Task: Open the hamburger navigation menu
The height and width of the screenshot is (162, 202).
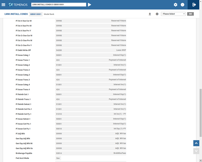Action: 4,5
